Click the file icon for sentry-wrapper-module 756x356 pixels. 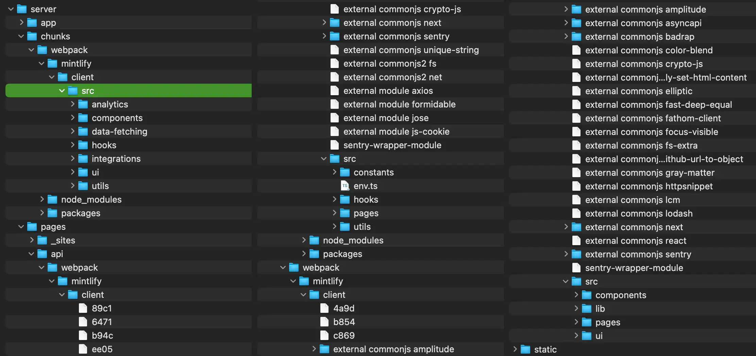click(x=335, y=145)
